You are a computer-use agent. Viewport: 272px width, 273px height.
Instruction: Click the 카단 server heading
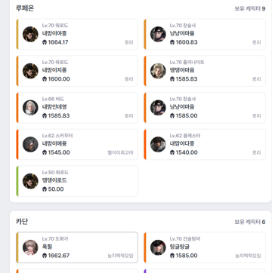tap(22, 222)
